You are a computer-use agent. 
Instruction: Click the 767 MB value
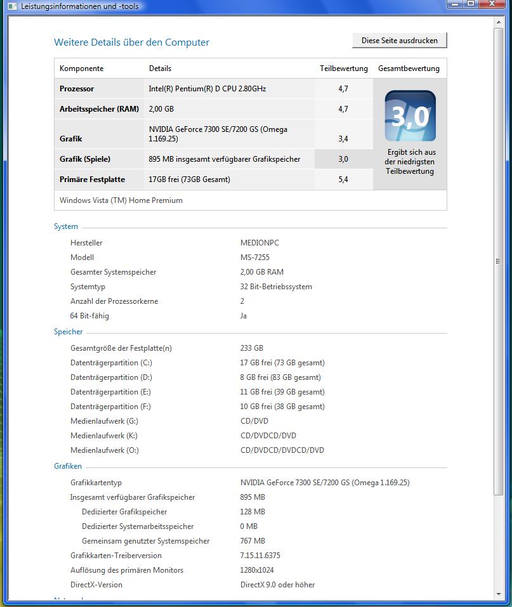coord(253,541)
